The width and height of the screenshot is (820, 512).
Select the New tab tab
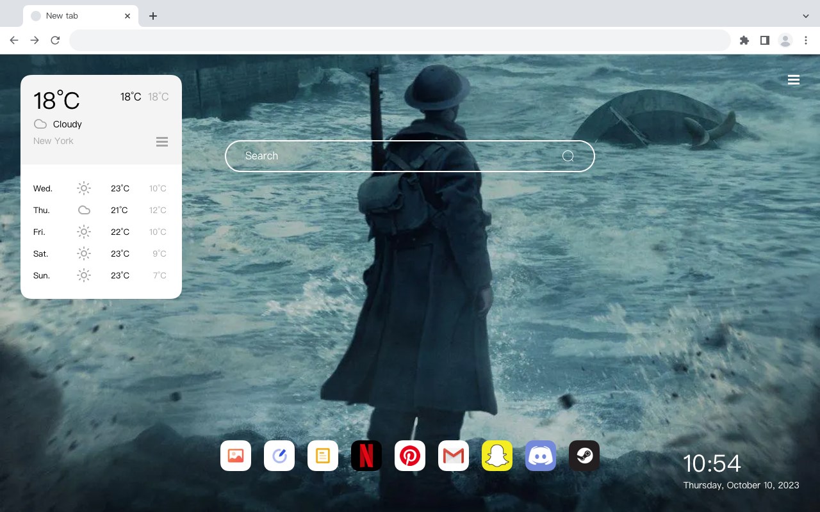pos(81,16)
